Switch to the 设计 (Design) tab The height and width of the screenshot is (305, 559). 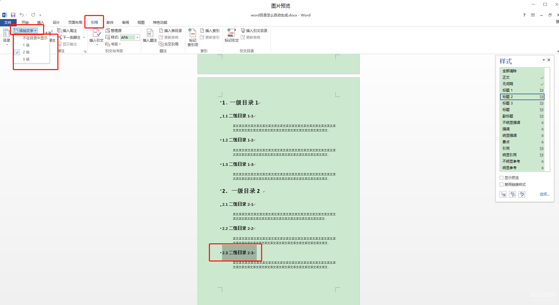click(56, 22)
